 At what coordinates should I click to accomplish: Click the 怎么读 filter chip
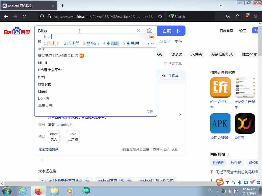click(x=177, y=54)
